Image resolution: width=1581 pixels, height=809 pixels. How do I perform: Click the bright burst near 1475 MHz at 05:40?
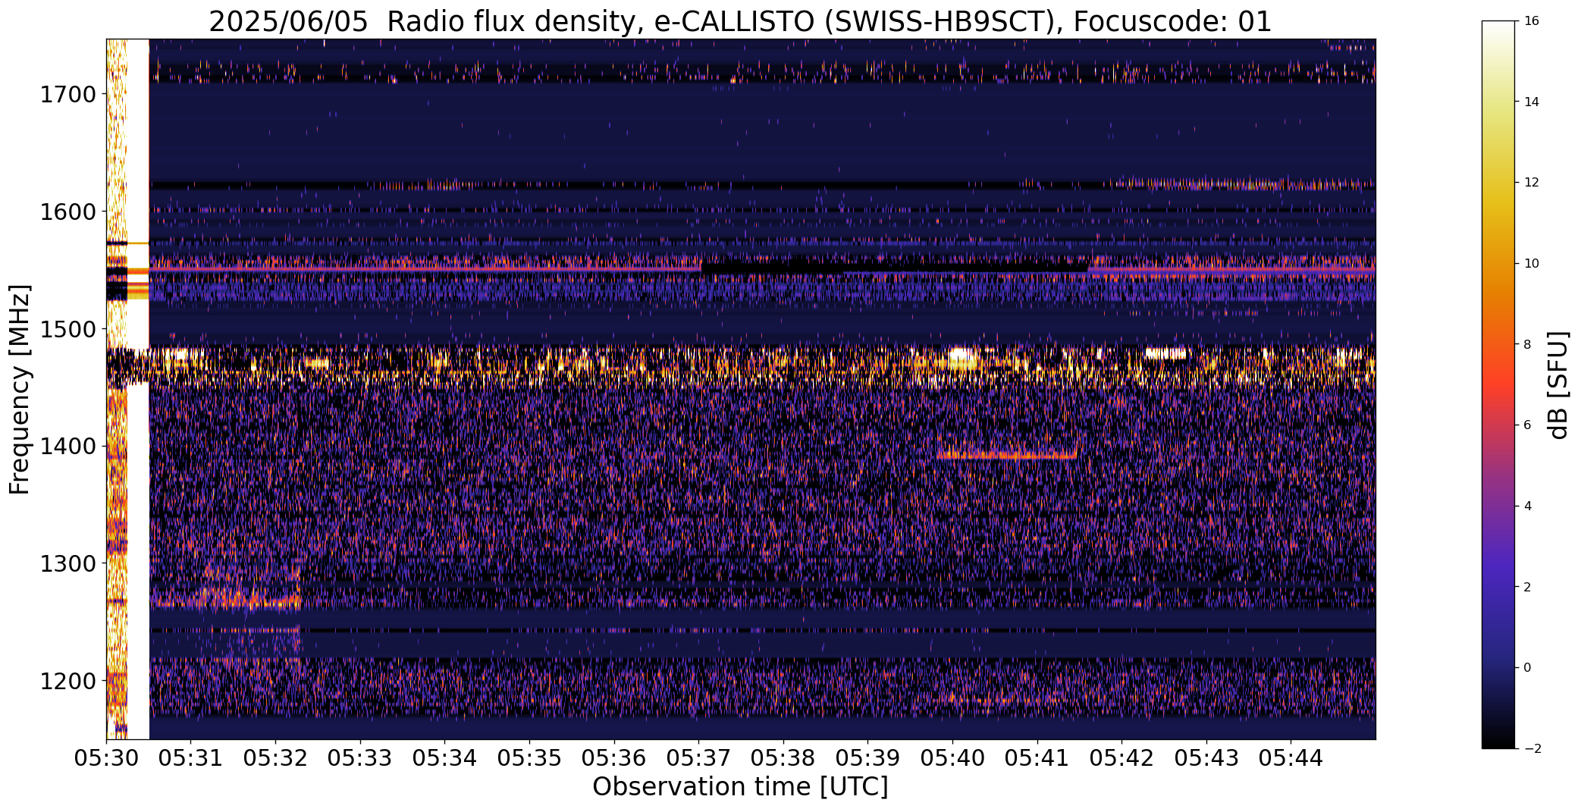pyautogui.click(x=962, y=358)
